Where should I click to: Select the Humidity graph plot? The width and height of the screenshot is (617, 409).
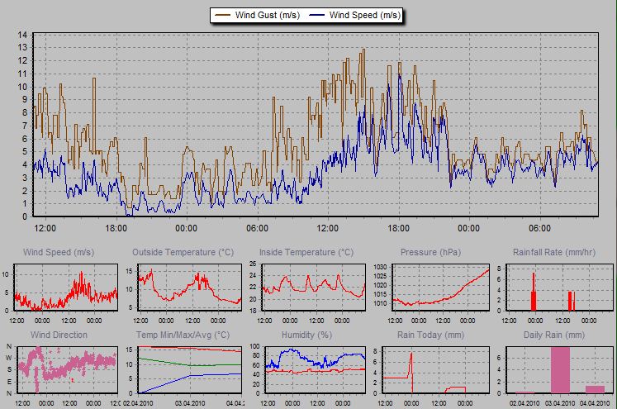pos(313,369)
